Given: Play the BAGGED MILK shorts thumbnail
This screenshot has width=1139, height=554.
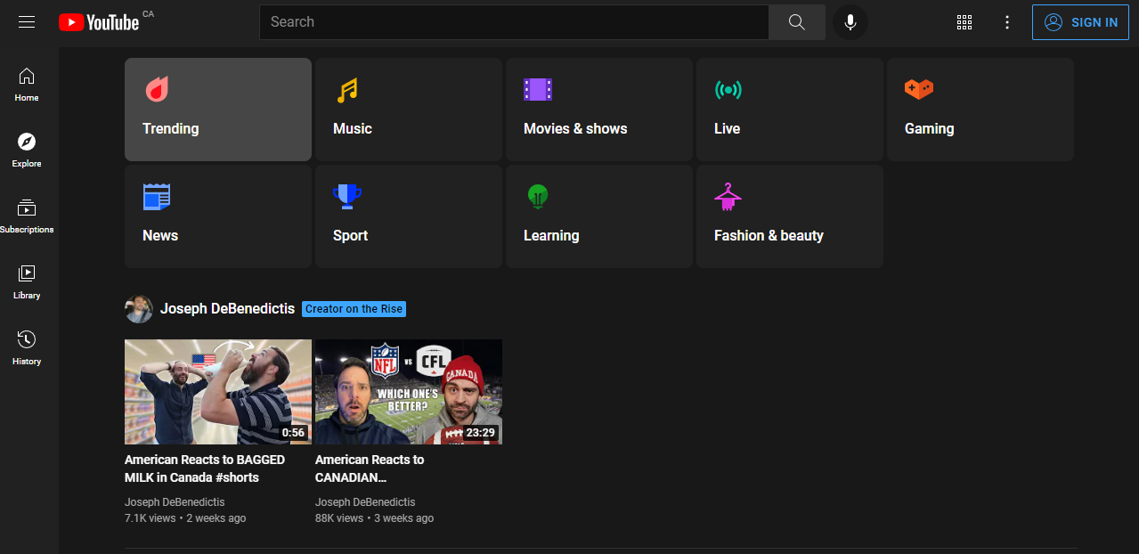Looking at the screenshot, I should point(218,392).
